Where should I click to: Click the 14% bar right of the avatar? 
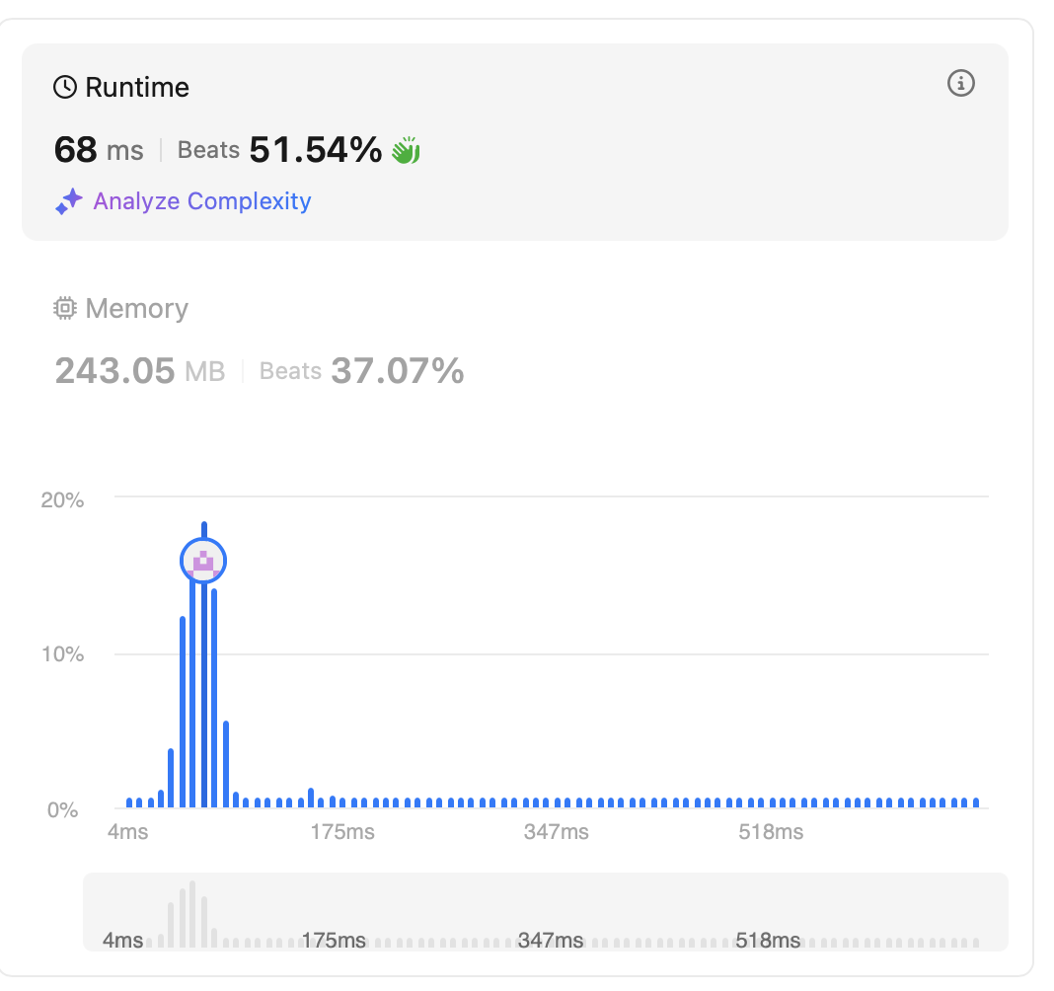tap(214, 698)
